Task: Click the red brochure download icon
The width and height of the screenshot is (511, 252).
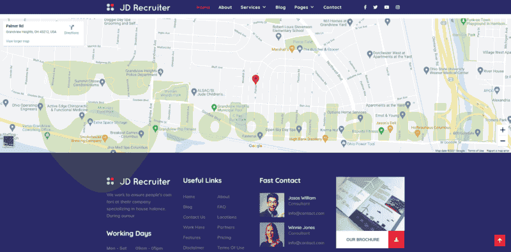Action: [396, 240]
